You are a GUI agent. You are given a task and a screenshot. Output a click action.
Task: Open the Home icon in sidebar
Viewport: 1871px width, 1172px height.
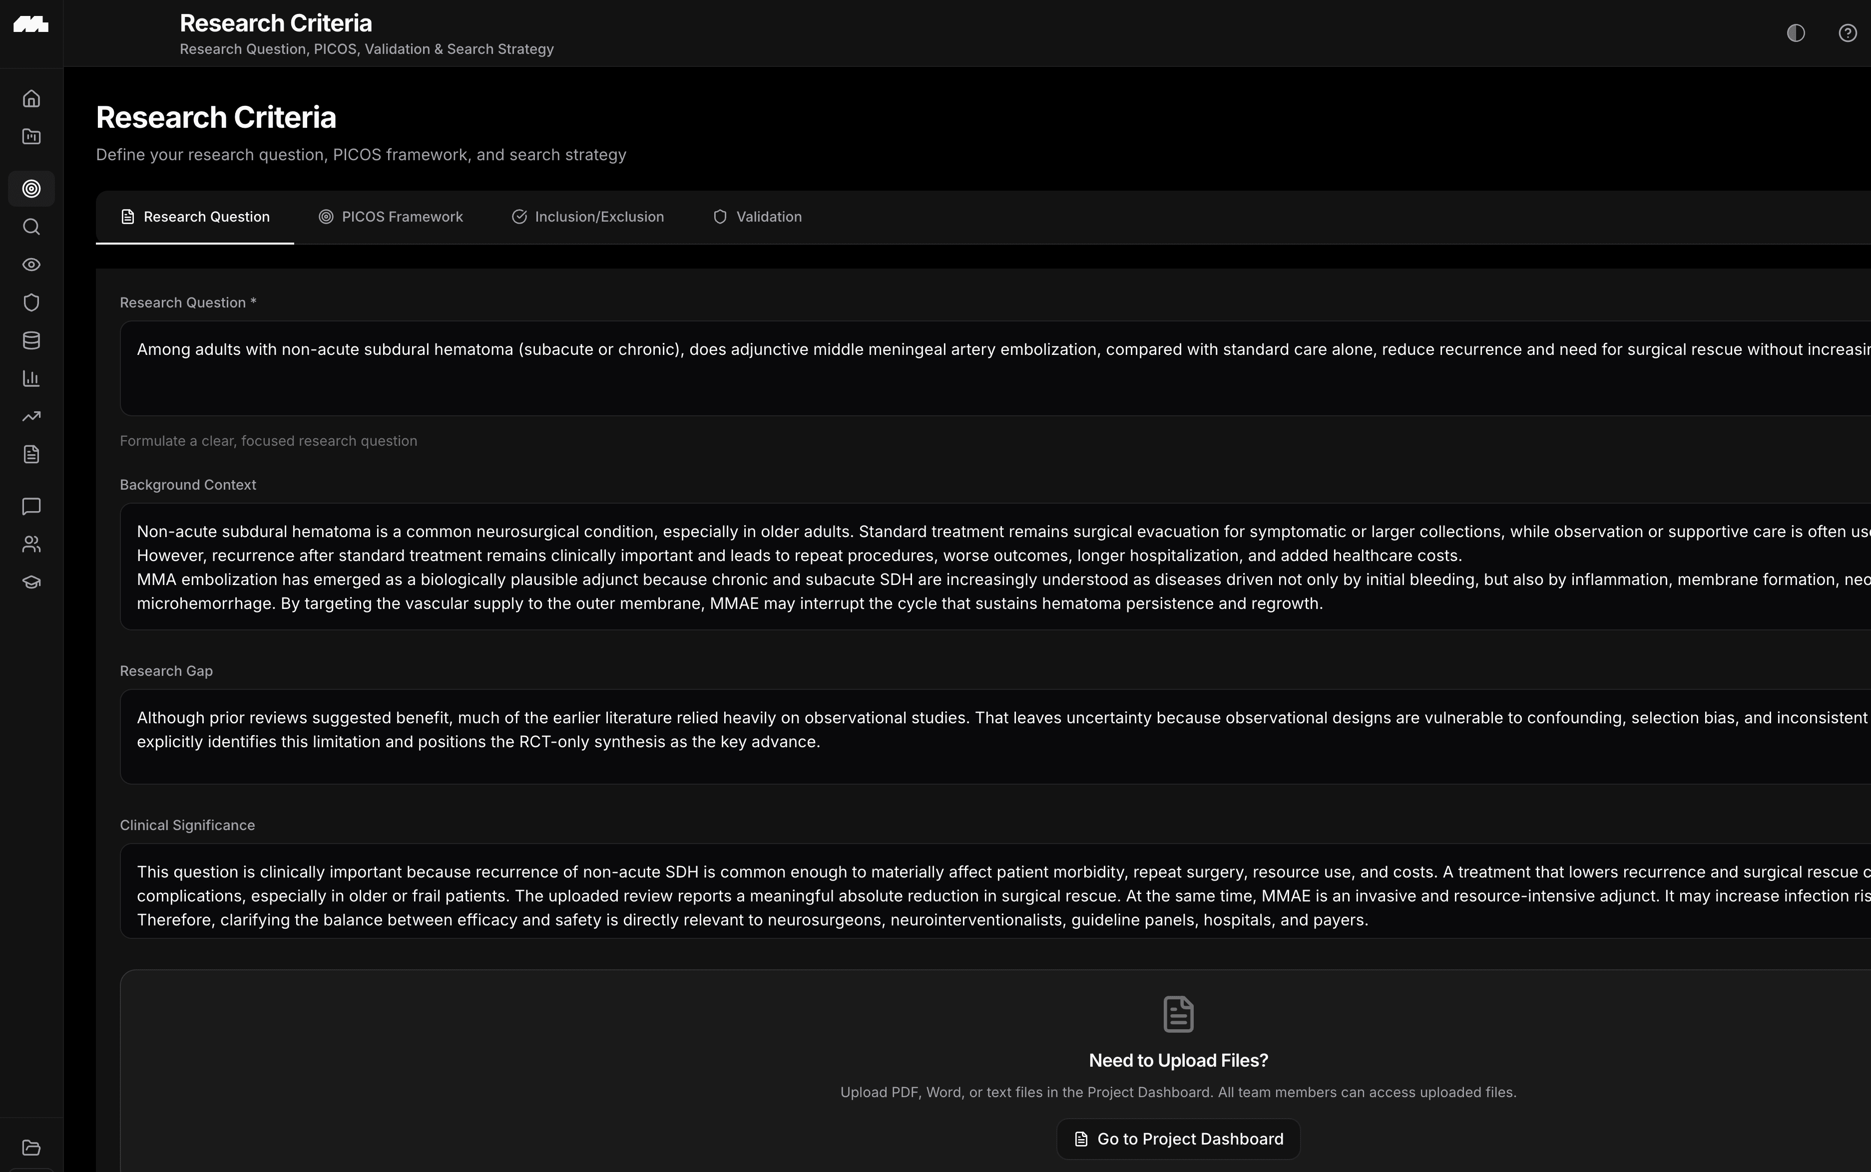tap(31, 98)
